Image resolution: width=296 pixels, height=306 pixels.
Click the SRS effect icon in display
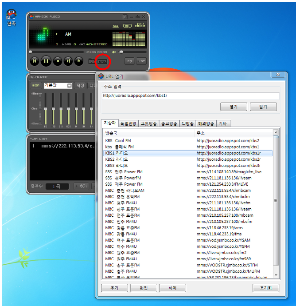point(116,26)
